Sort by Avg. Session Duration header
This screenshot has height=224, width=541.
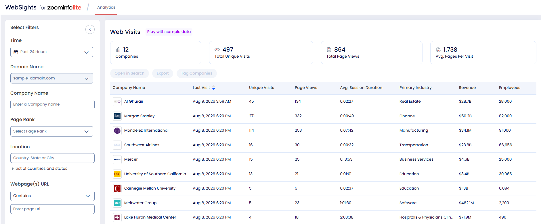coord(361,88)
